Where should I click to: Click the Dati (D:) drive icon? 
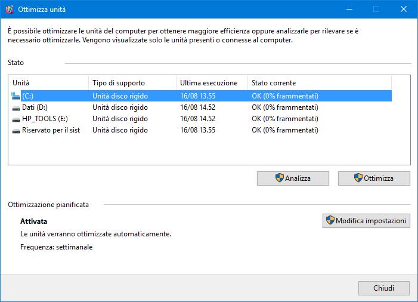point(16,108)
